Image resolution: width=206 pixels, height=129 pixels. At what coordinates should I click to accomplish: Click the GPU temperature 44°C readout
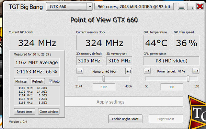[x=156, y=43]
